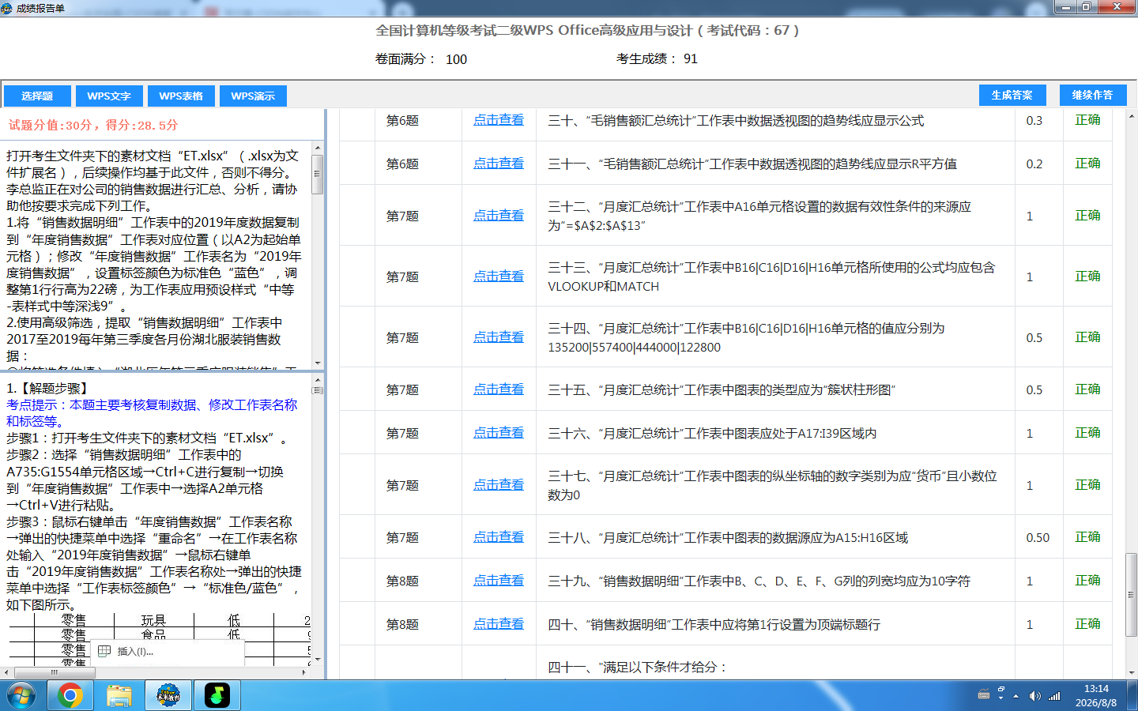Click the 1.【解题步骤】 heading
This screenshot has width=1138, height=711.
50,388
